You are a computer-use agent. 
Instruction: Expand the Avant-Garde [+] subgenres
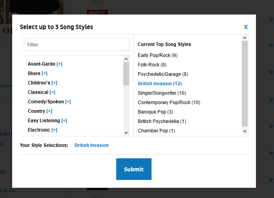pyautogui.click(x=59, y=64)
